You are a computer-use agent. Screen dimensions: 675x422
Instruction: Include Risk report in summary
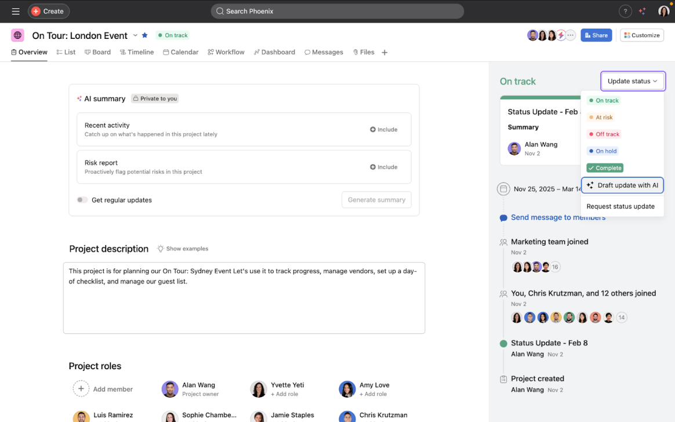384,167
